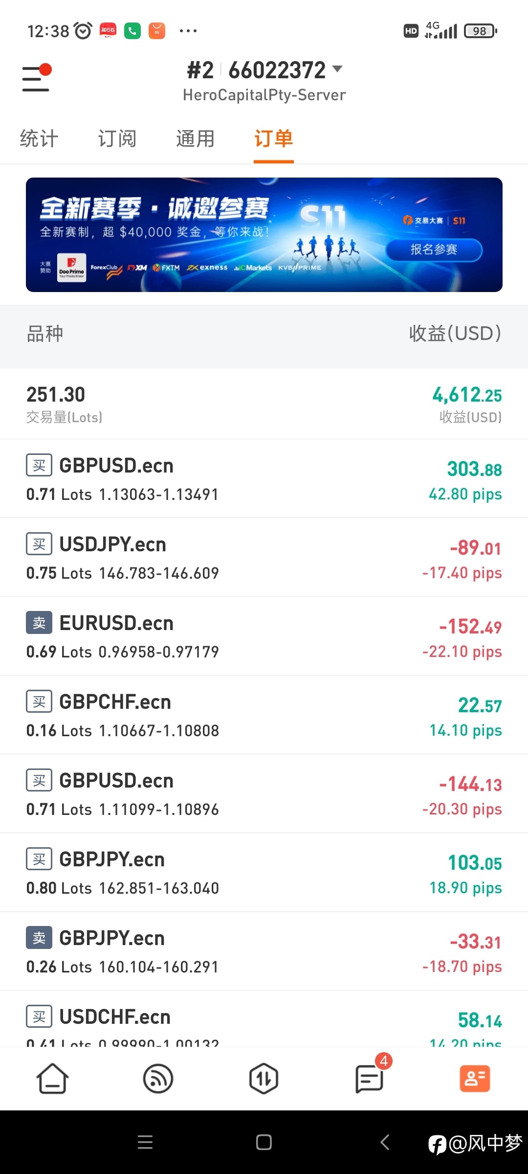Open messages icon with badge 4
Screen dimensions: 528x1174
point(369,1079)
